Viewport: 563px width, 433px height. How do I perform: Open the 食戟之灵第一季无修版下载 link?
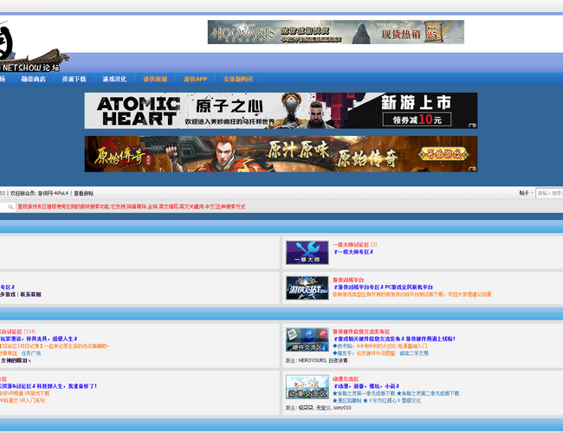[x=364, y=393]
